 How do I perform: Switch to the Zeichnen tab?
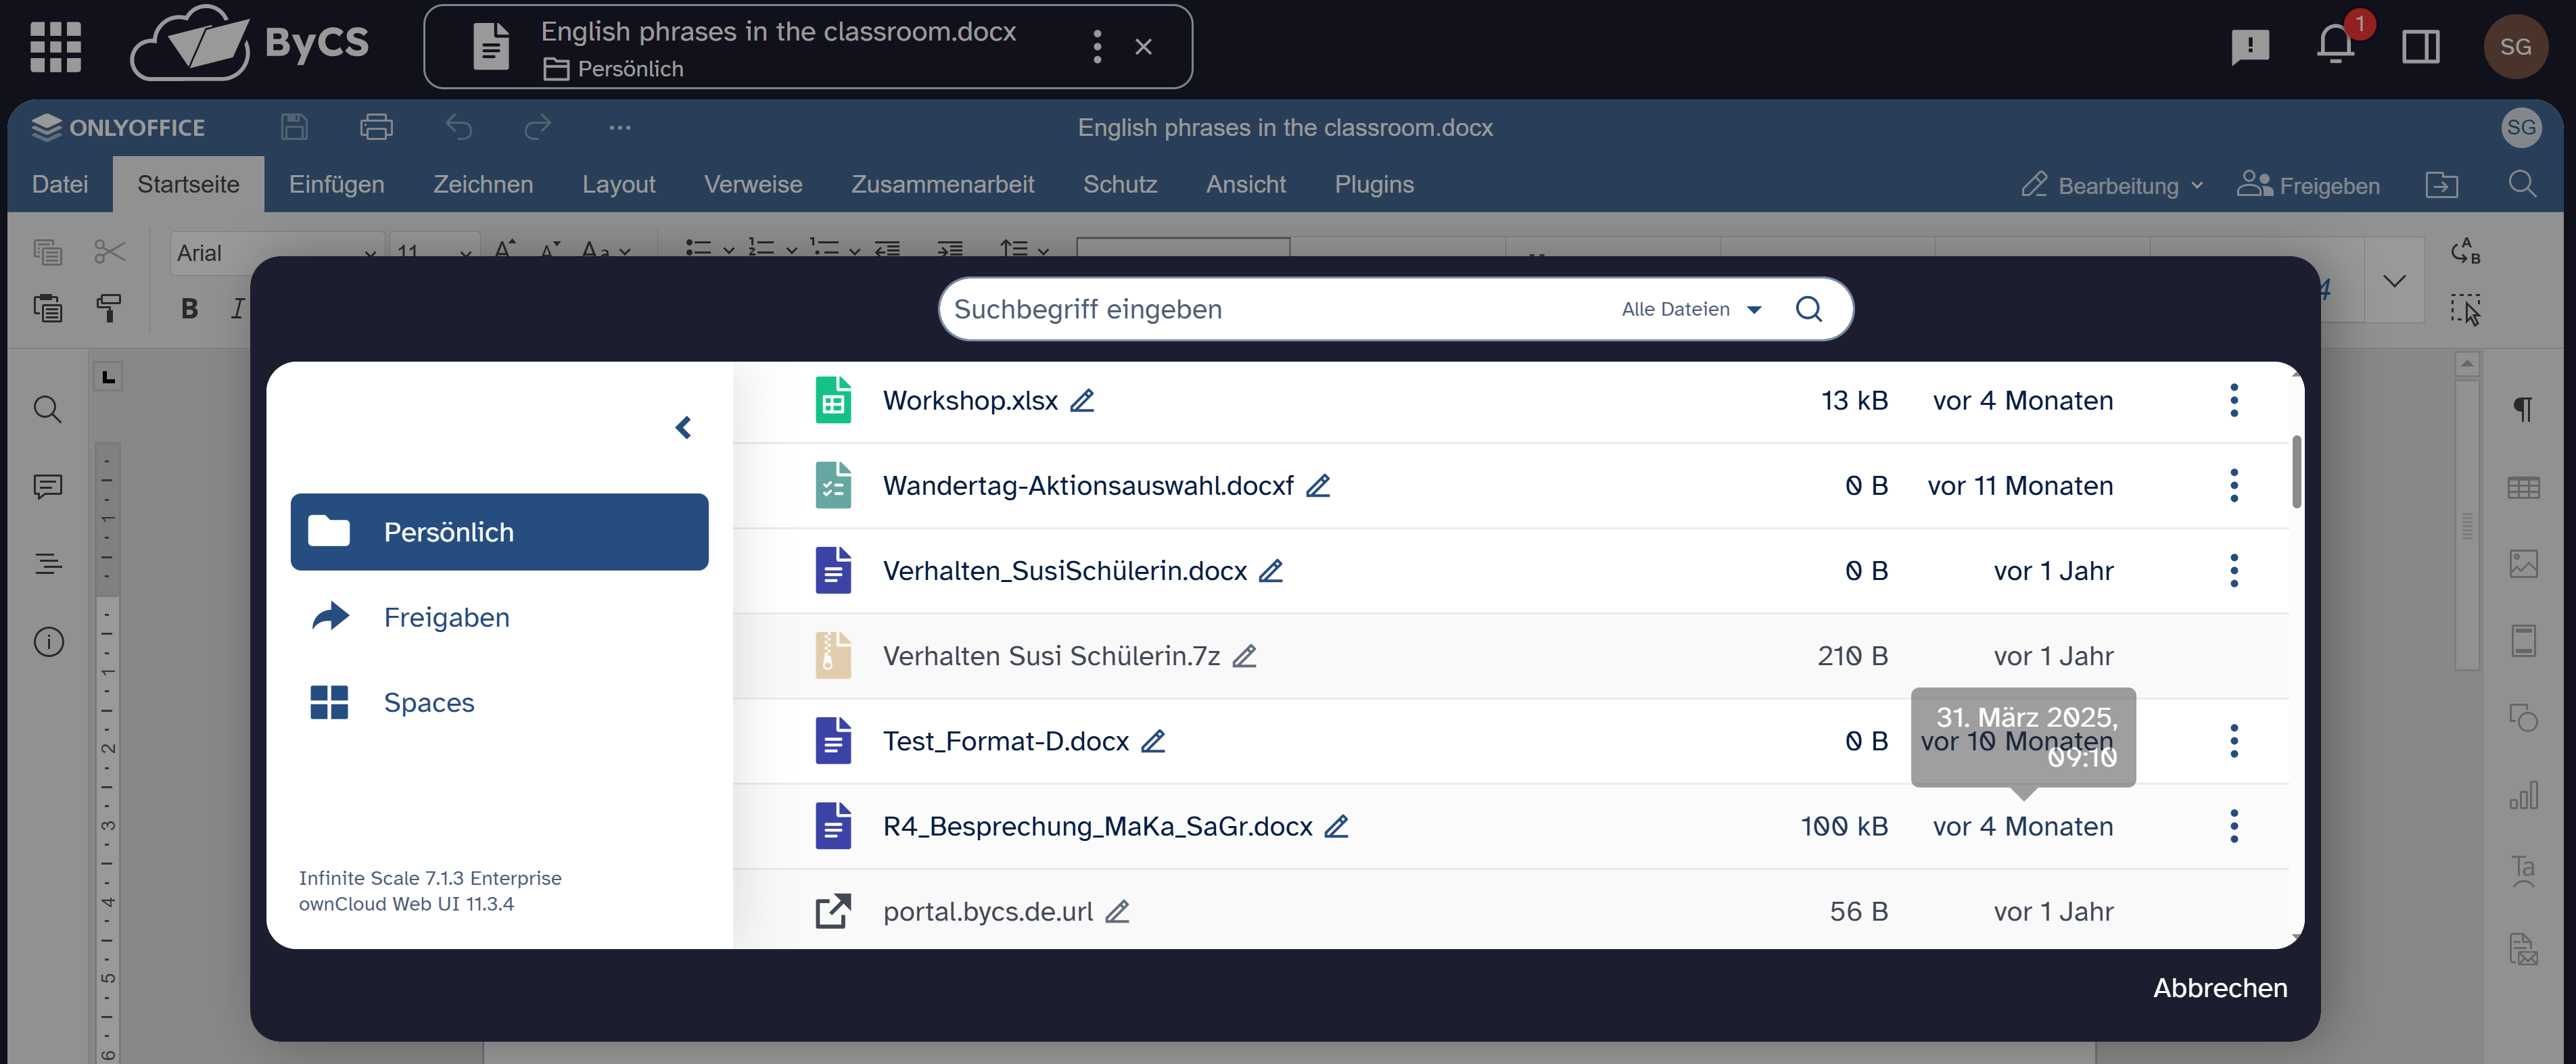click(x=483, y=185)
